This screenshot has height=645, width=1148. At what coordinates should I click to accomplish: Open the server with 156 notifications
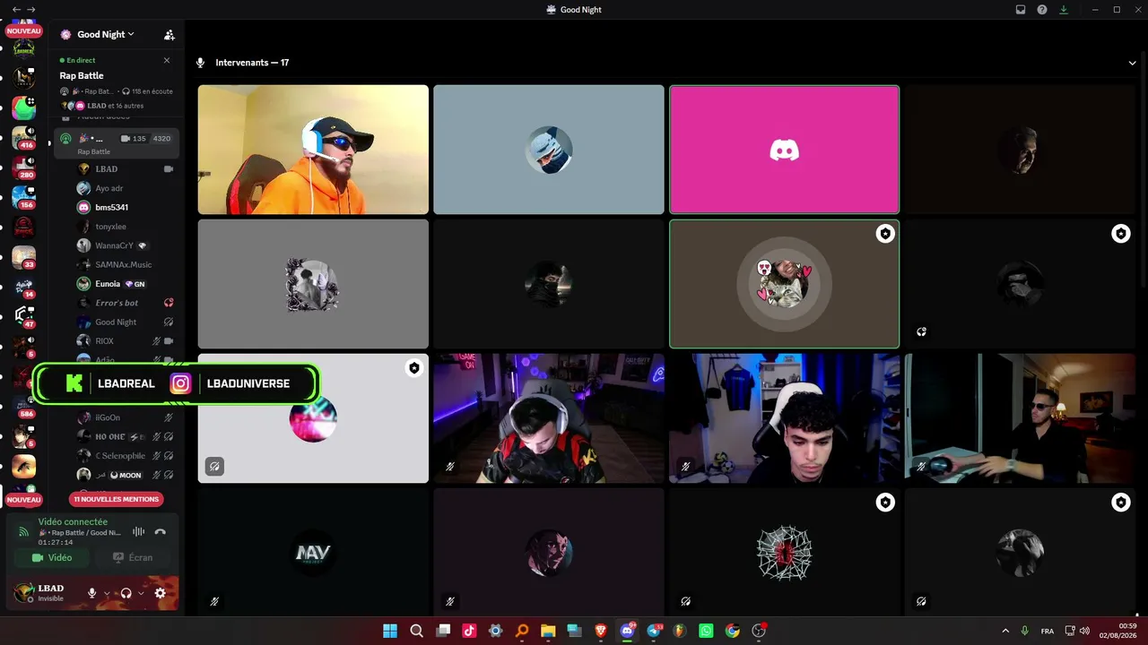click(x=24, y=197)
